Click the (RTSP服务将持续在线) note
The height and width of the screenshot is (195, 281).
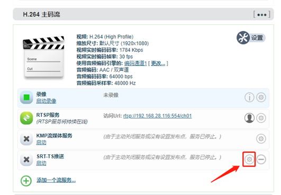coord(62,122)
